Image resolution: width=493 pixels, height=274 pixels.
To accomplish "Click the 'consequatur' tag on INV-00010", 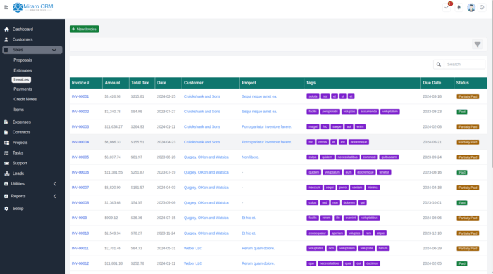I will pos(317,233).
